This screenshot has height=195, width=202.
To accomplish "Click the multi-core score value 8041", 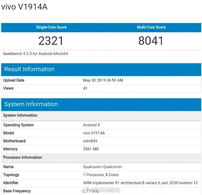I will point(151,41).
